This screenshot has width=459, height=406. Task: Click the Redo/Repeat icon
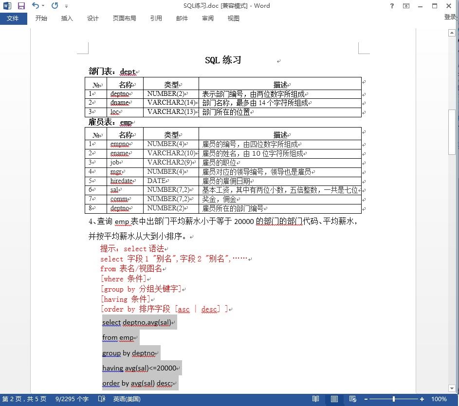(x=55, y=5)
